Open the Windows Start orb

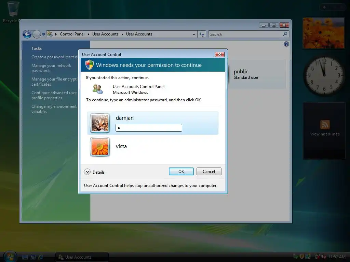click(x=10, y=257)
